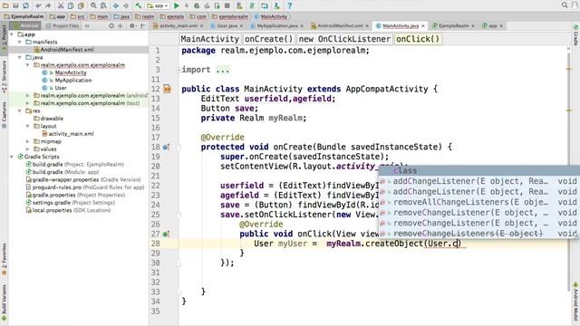The width and height of the screenshot is (580, 326).
Task: Click the implement gutter marker on line 27
Action: 166,234
